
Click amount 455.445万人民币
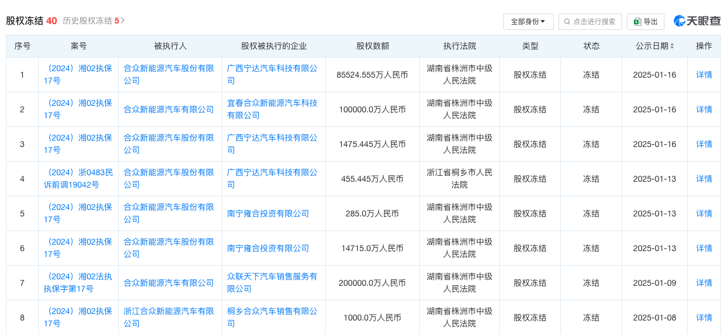point(372,179)
